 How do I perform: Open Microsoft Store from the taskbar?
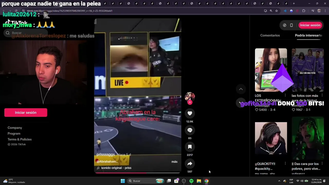(x=176, y=181)
